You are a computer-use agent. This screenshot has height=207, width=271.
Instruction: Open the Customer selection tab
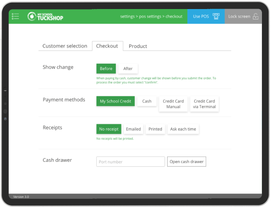click(65, 46)
